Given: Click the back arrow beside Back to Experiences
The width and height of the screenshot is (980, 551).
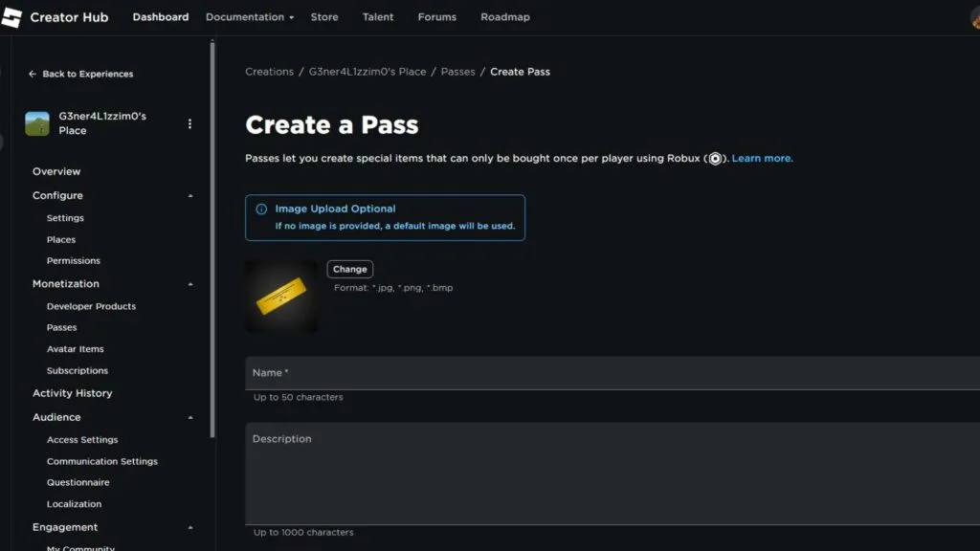Looking at the screenshot, I should tap(33, 74).
